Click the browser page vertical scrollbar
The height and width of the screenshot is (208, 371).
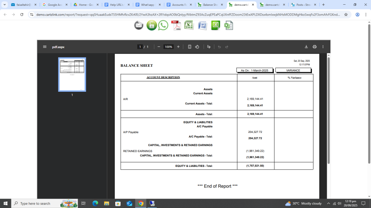click(369, 93)
